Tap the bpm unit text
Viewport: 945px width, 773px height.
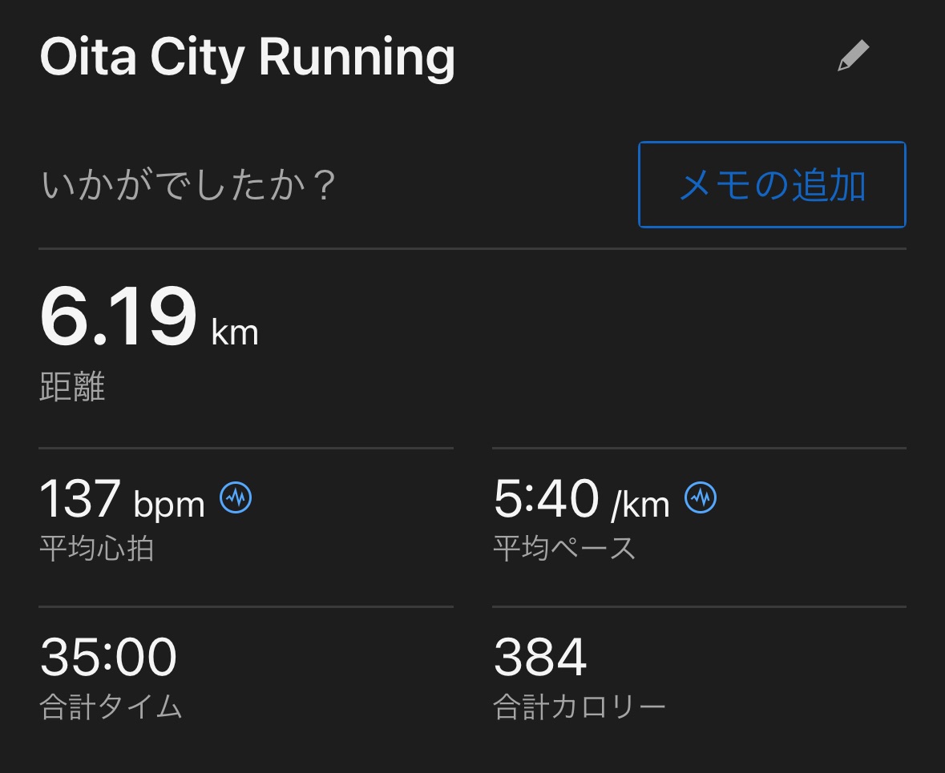point(169,505)
